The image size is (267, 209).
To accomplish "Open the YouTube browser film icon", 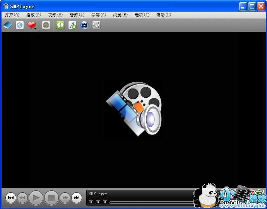I will tap(84, 25).
